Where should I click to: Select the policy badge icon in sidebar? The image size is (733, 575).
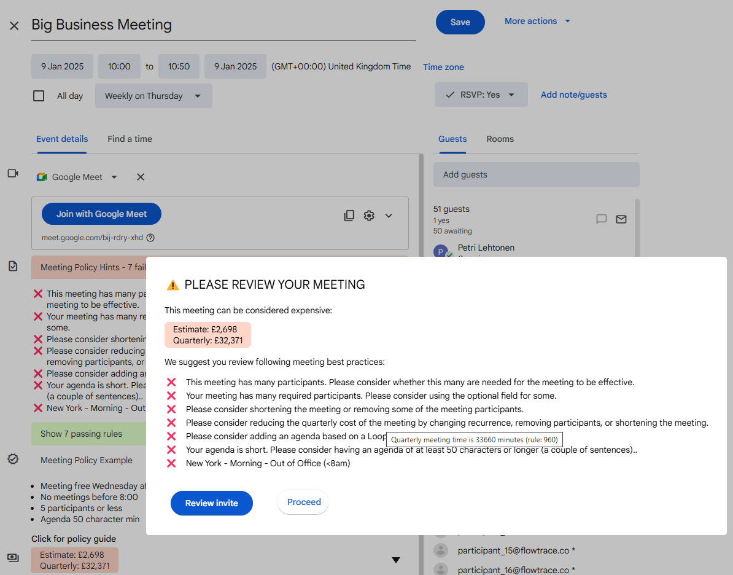coord(13,458)
